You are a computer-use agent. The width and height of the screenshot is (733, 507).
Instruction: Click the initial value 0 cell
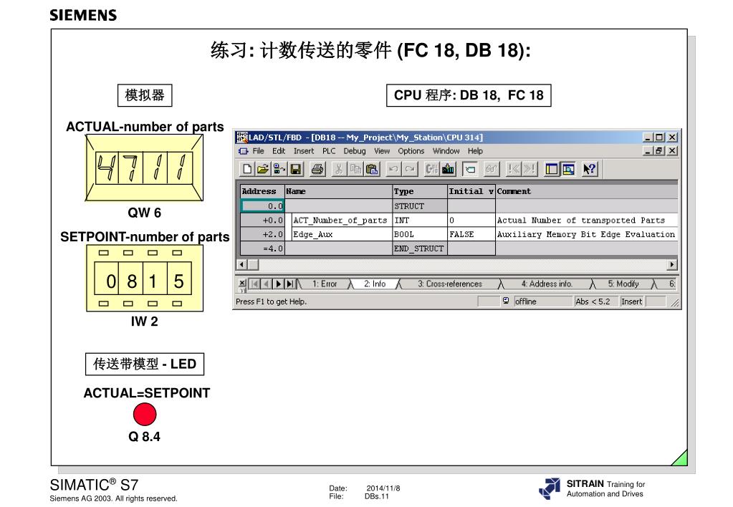471,220
